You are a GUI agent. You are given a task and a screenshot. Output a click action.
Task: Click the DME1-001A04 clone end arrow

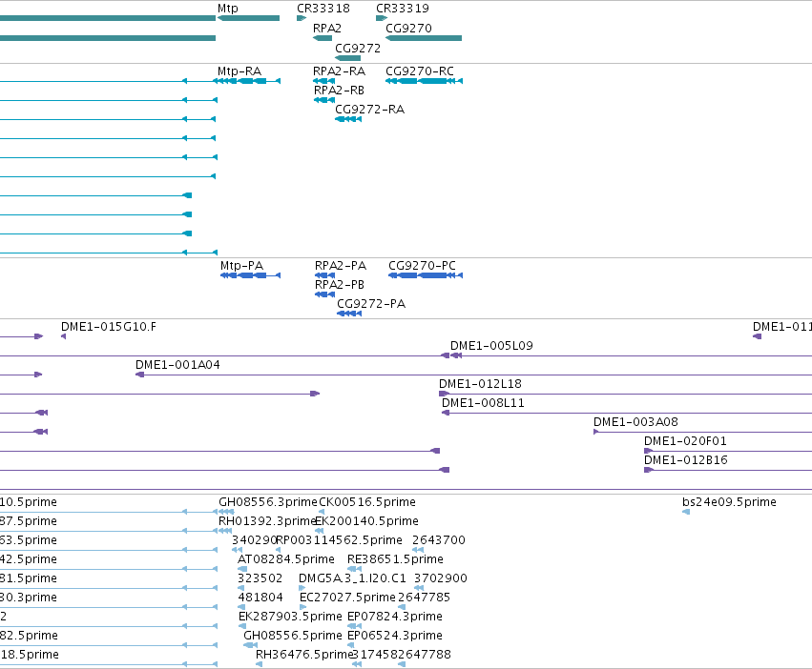140,375
